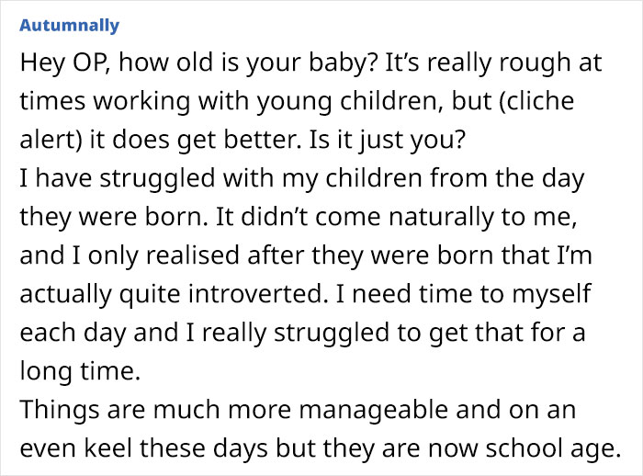Open the Autumnally username link

tap(69, 25)
